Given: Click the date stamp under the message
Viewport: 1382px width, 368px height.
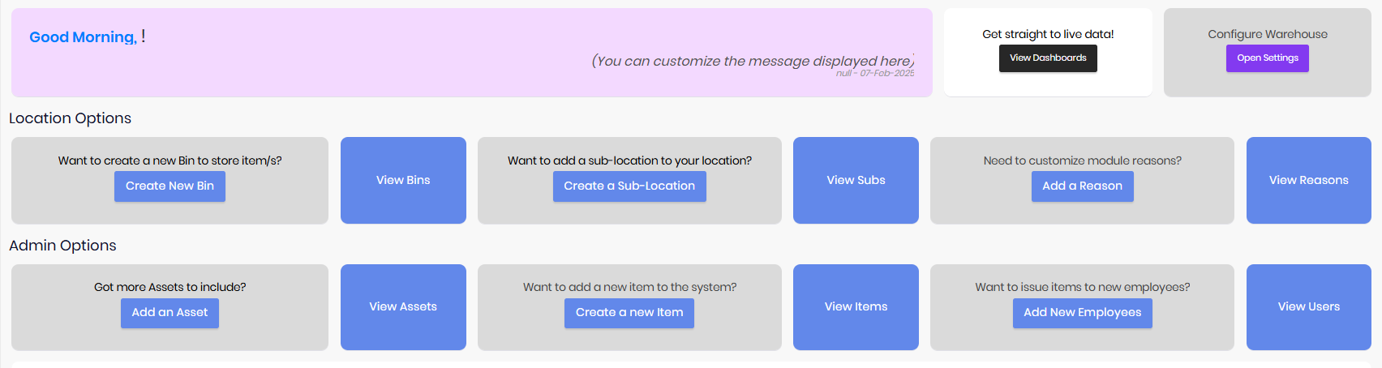Looking at the screenshot, I should [x=875, y=74].
